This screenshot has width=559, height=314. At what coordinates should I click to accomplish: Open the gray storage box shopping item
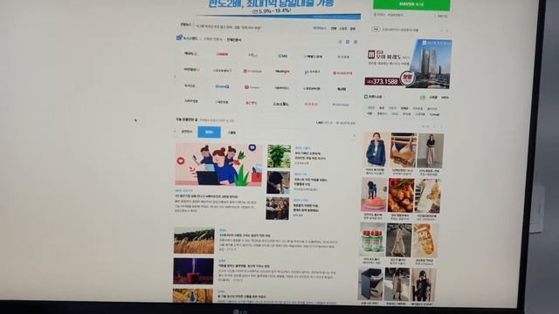coord(370,284)
